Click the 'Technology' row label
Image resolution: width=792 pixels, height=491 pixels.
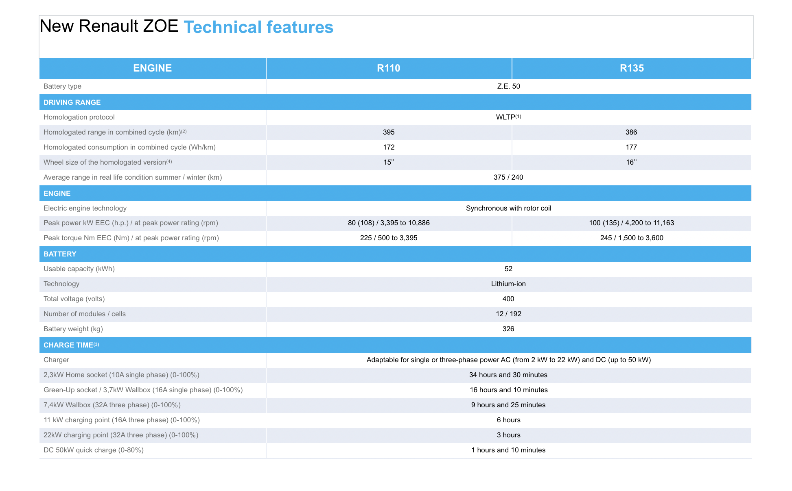(61, 284)
